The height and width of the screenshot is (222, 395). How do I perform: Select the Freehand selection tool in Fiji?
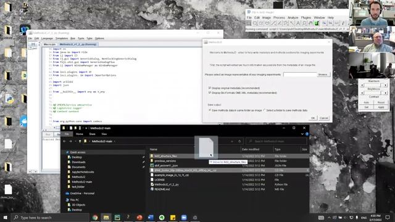click(267, 23)
